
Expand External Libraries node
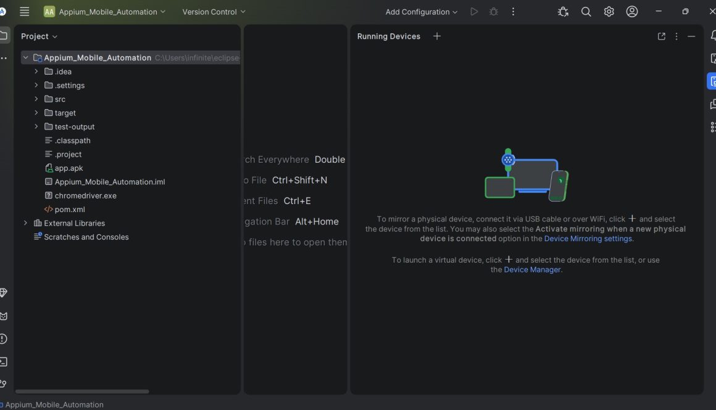(25, 223)
